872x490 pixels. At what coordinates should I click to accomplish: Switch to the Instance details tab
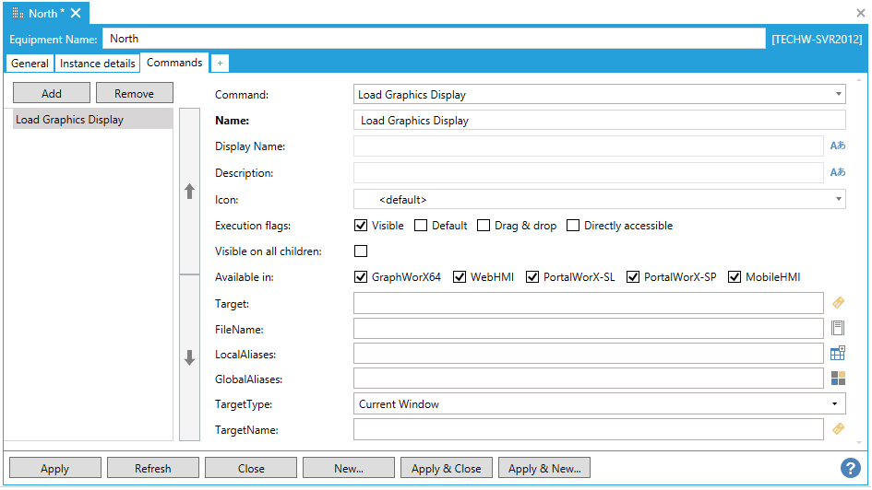[x=98, y=64]
